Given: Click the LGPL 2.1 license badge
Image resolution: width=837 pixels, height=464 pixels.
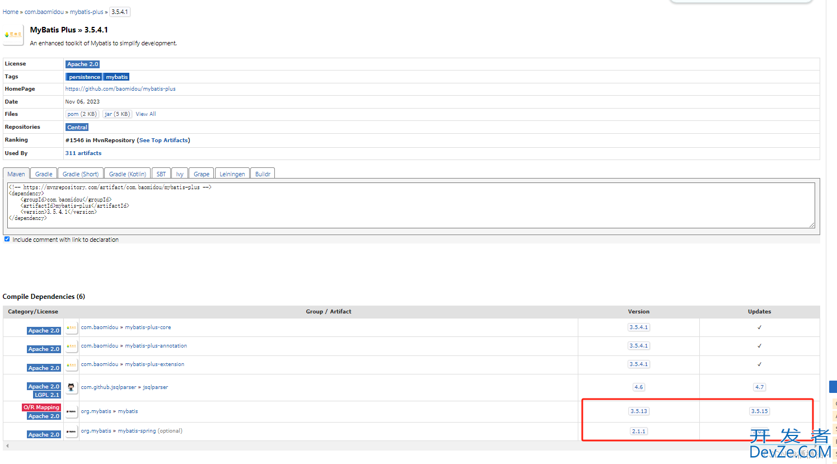Looking at the screenshot, I should coord(47,395).
